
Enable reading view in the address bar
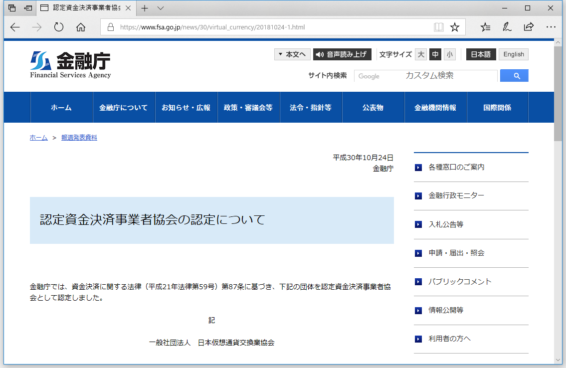pyautogui.click(x=438, y=27)
